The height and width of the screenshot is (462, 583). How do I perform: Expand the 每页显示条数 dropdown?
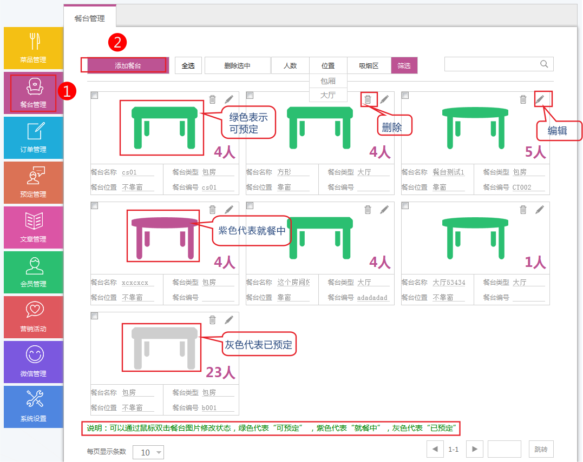[148, 452]
